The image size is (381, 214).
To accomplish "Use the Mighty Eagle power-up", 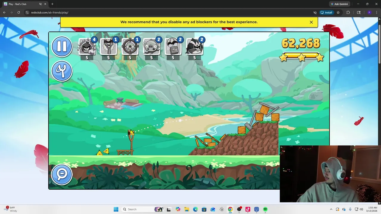I will 194,49.
